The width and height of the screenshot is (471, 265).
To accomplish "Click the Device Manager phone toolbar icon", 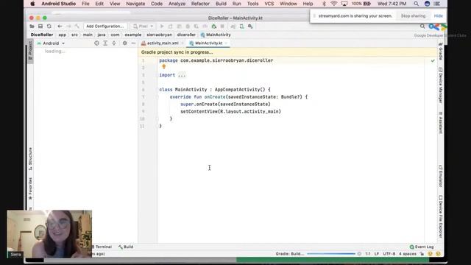I will tap(242, 26).
